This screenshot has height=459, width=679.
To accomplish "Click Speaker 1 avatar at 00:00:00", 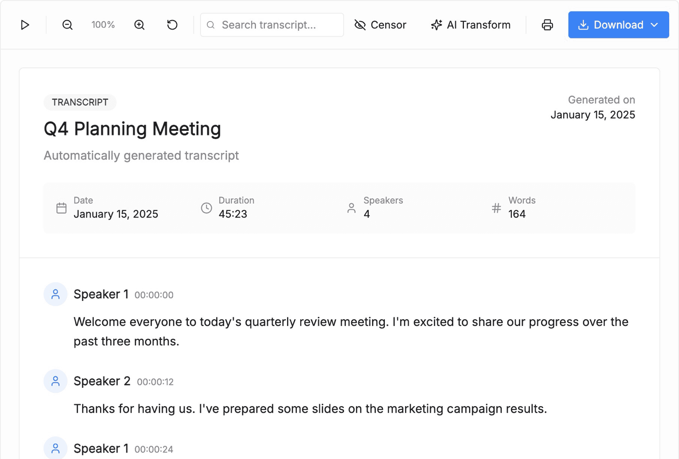I will [x=55, y=294].
